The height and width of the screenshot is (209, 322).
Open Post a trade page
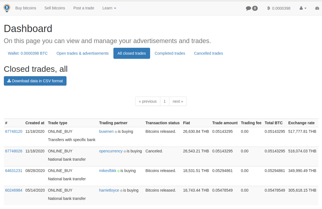84,8
